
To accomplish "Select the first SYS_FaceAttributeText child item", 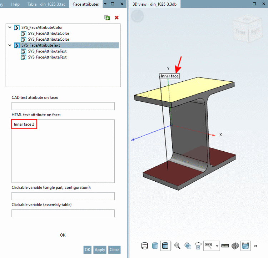I will (47, 51).
